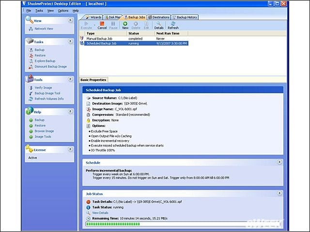Click the Pause toolbar icon
Screen dimensions: 310x232
click(113, 26)
